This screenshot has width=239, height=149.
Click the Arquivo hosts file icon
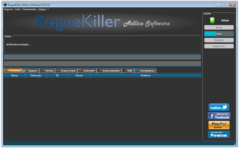tap(58, 71)
